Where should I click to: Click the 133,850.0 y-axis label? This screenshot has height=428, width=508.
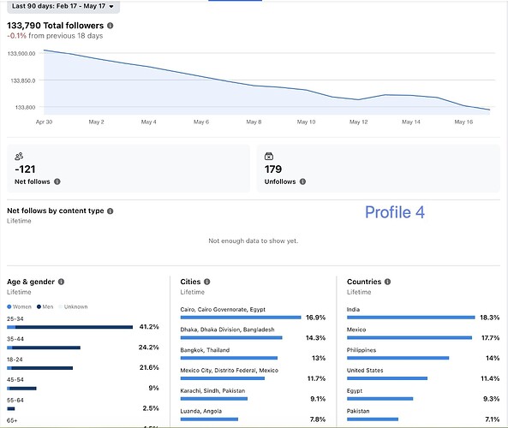[22, 80]
